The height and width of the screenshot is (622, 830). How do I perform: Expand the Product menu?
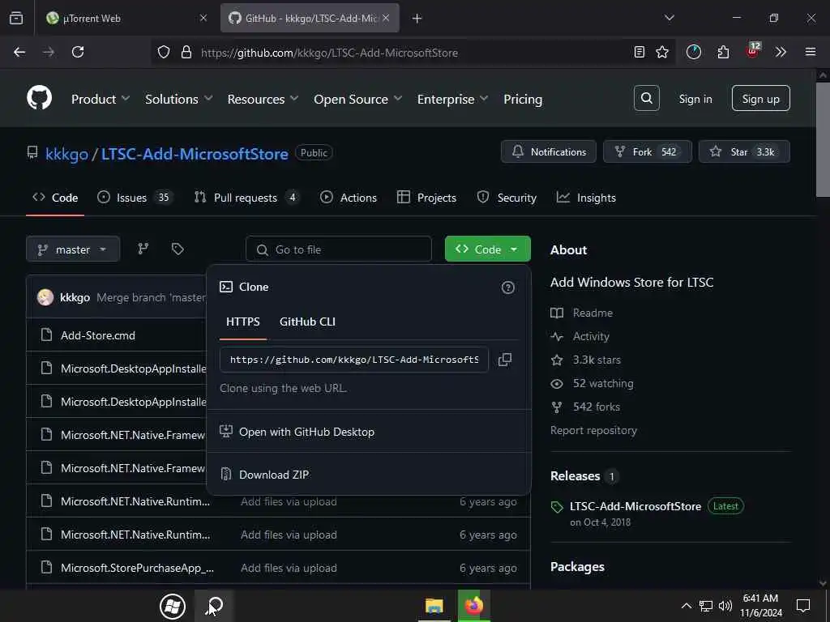[x=101, y=99]
